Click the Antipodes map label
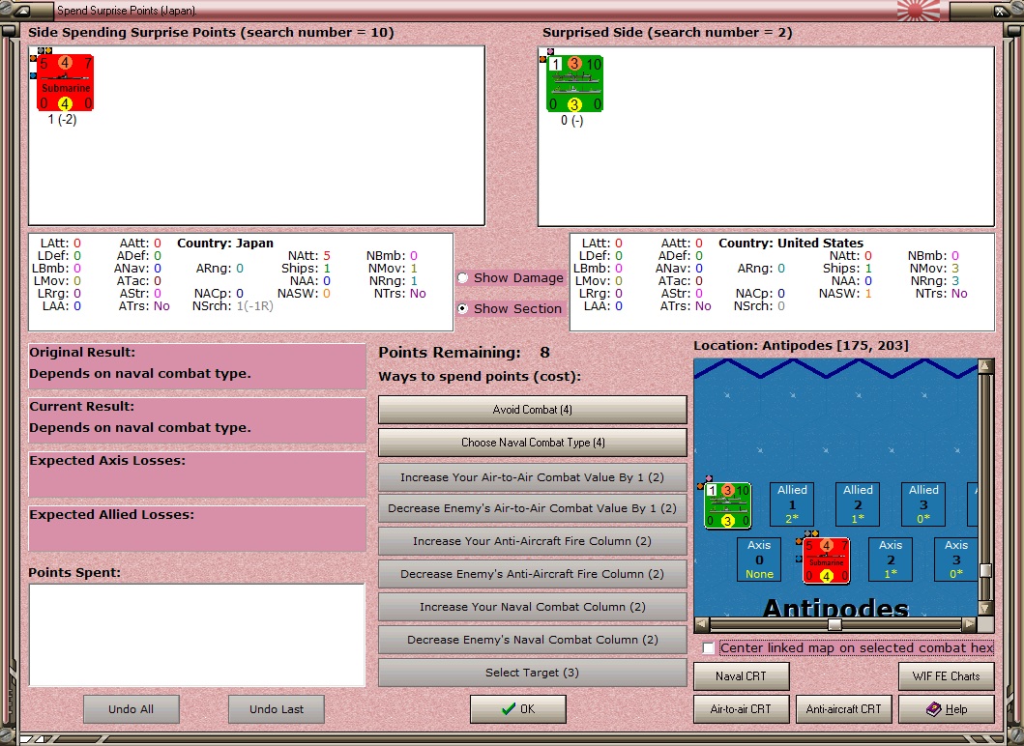Viewport: 1024px width, 746px height. tap(835, 608)
